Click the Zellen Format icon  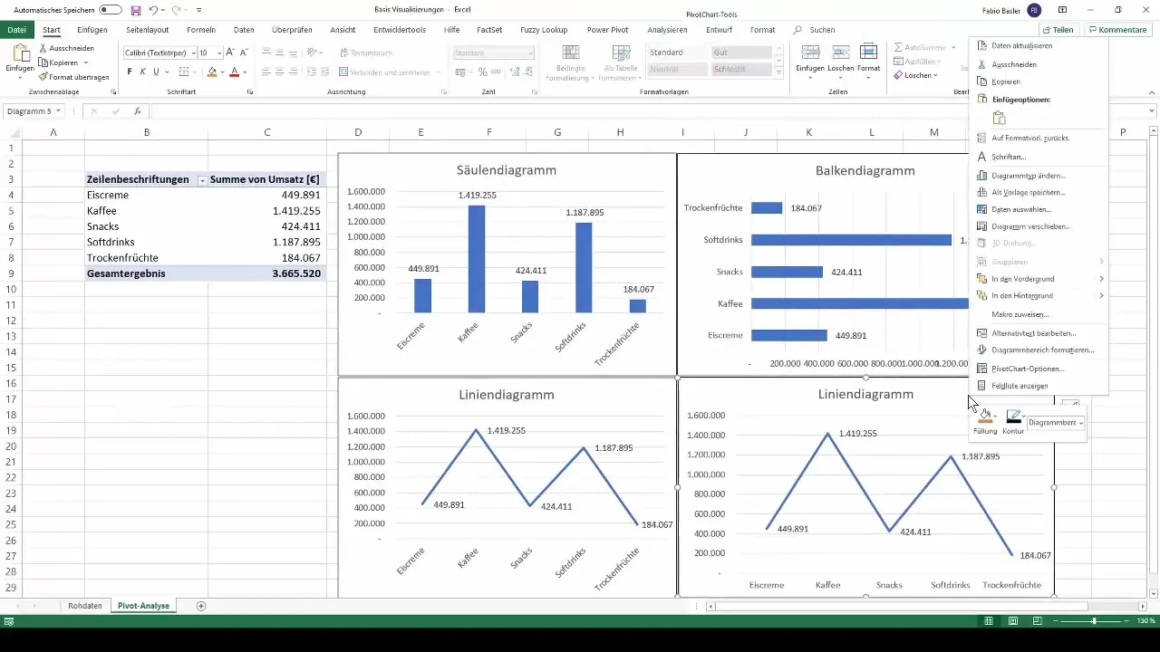(x=868, y=53)
